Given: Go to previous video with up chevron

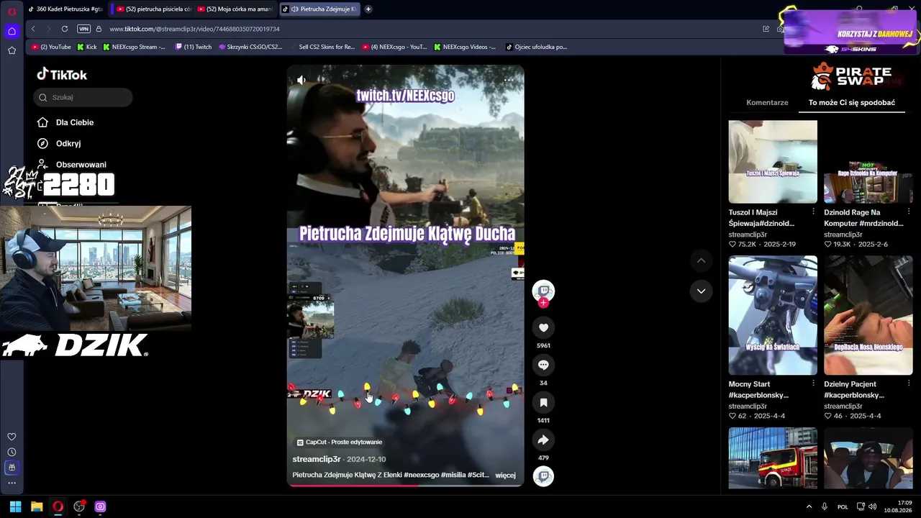Looking at the screenshot, I should click(x=701, y=260).
